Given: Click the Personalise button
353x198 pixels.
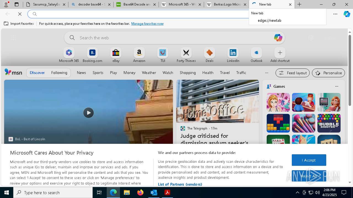Looking at the screenshot, I should [328, 73].
